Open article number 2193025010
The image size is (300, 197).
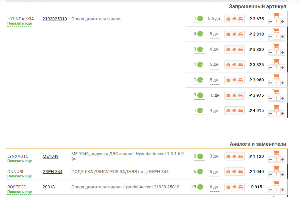tap(55, 19)
